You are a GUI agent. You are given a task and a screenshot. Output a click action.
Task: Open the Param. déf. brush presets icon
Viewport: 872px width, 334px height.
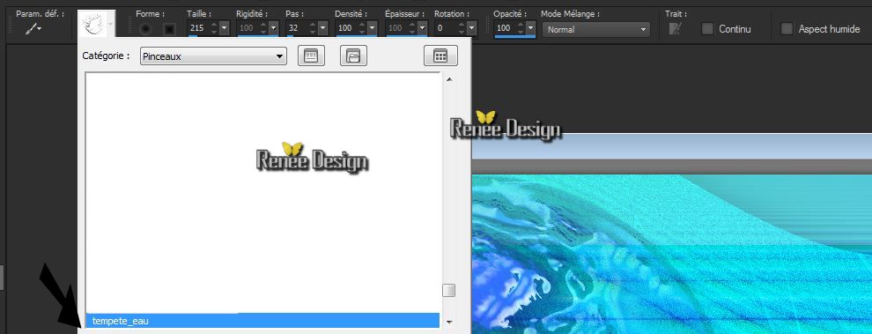coord(33,29)
